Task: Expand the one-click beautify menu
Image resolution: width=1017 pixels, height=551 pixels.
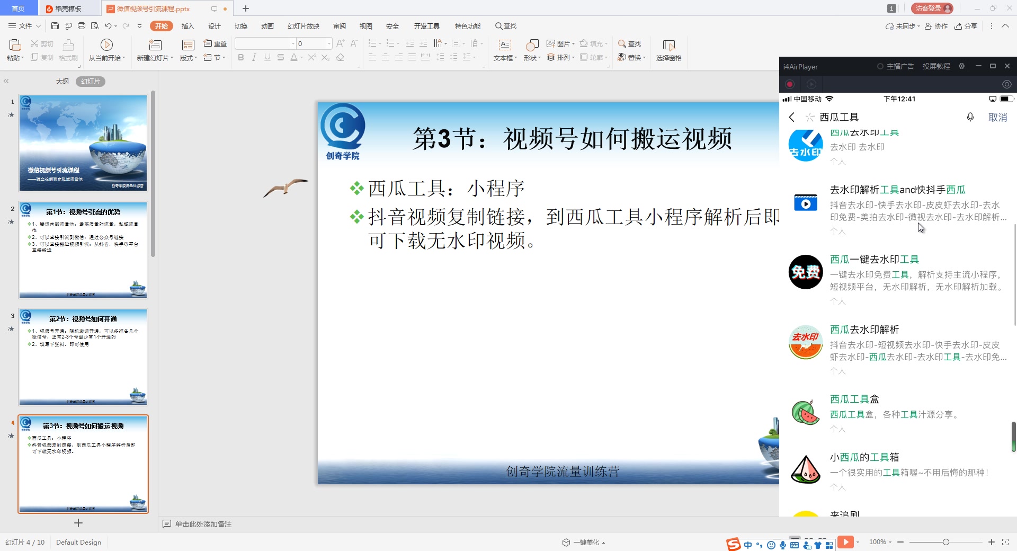Action: tap(584, 542)
